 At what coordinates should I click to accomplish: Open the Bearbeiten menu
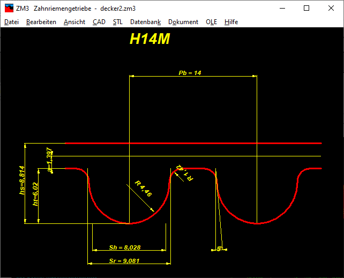coord(41,22)
